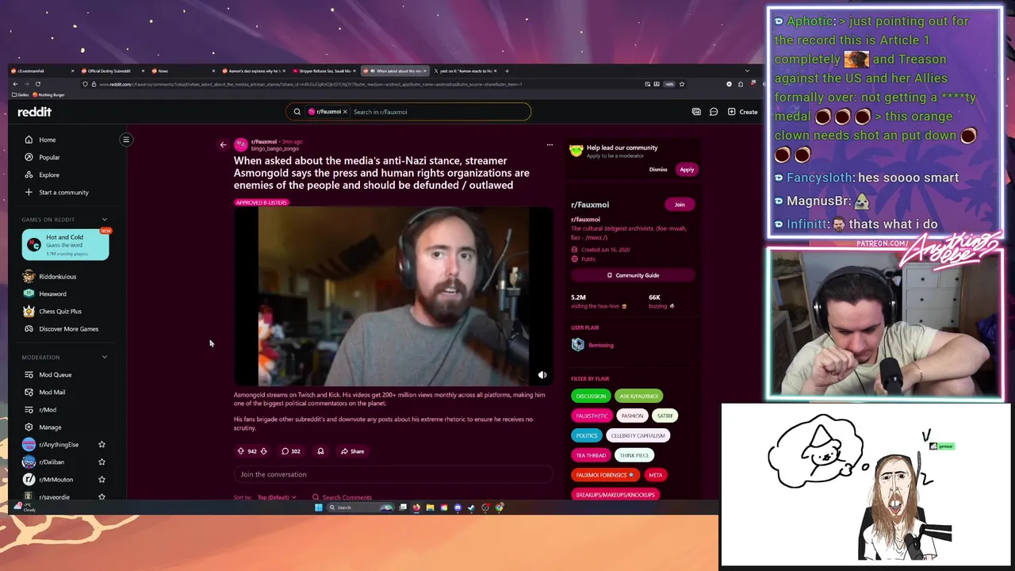The image size is (1015, 571).
Task: Click Start a community
Action: [63, 192]
